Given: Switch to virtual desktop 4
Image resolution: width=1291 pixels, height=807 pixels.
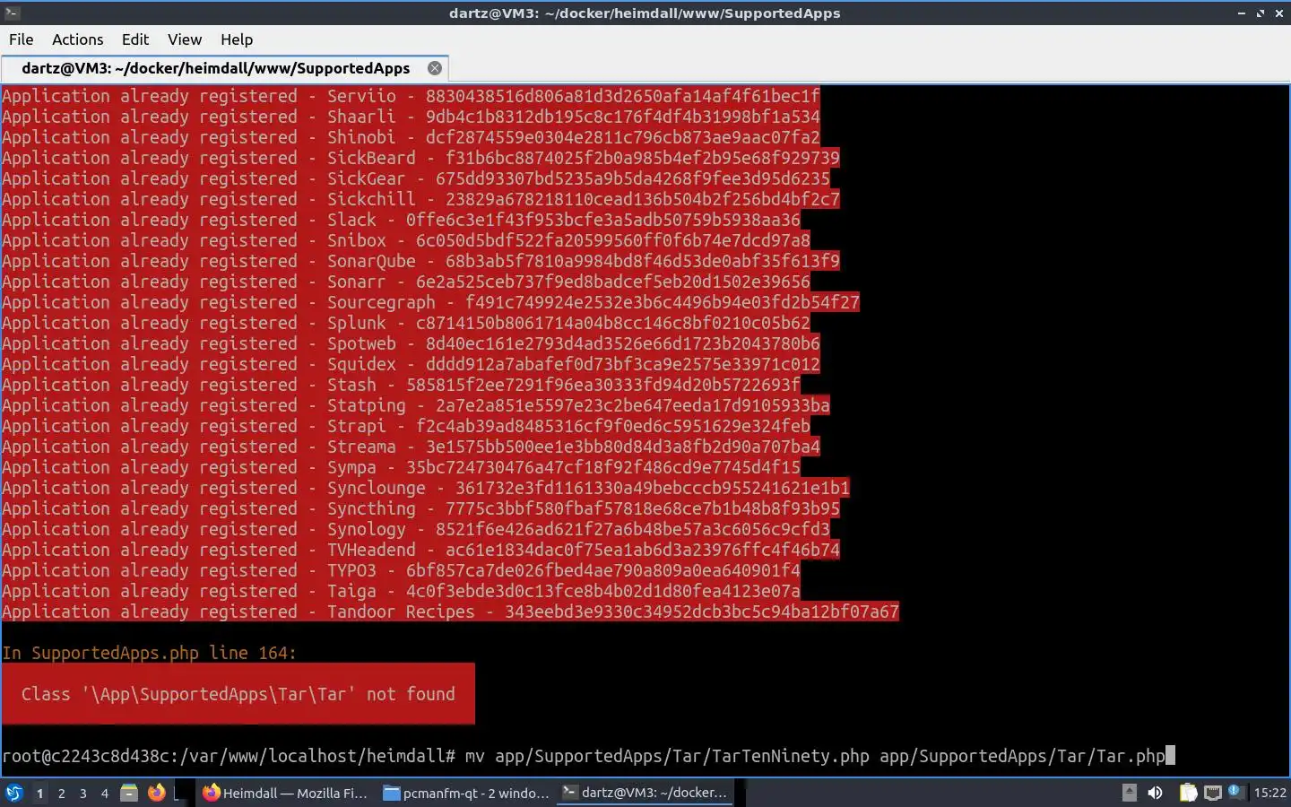Looking at the screenshot, I should click(x=104, y=793).
